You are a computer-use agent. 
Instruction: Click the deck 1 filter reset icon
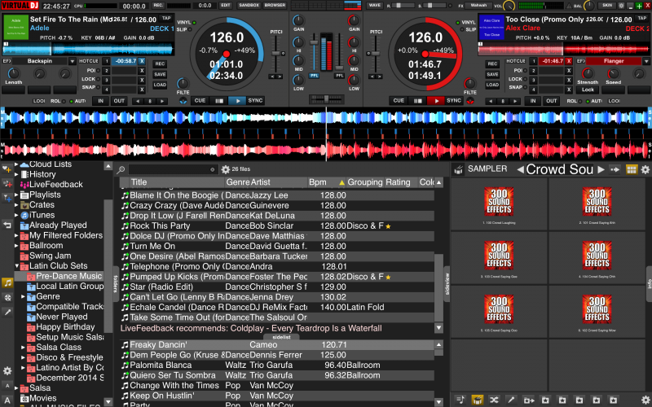click(183, 101)
